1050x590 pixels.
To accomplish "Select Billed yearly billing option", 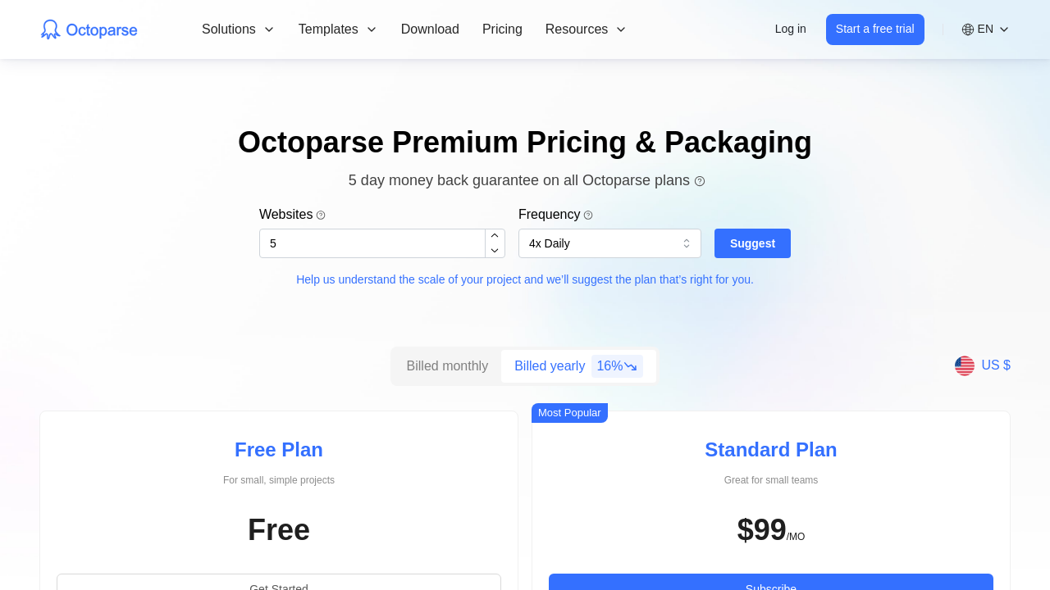I will coord(550,366).
